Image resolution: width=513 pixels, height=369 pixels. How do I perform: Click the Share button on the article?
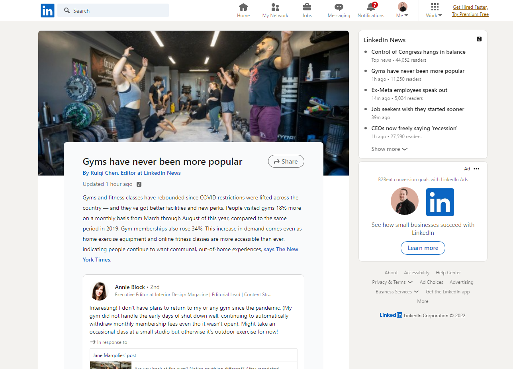pos(286,161)
